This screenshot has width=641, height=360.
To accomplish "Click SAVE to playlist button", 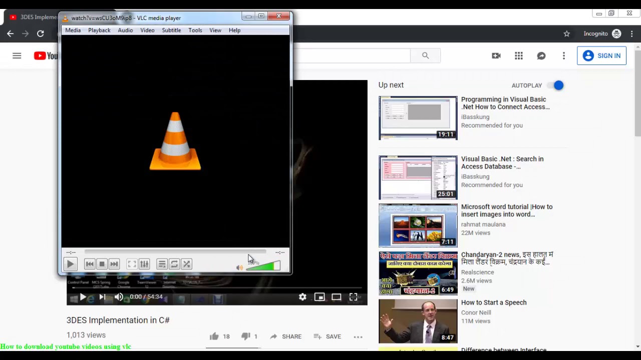I will point(327,336).
